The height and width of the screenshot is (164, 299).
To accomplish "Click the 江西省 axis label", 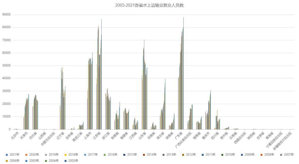I will pyautogui.click(x=133, y=135).
